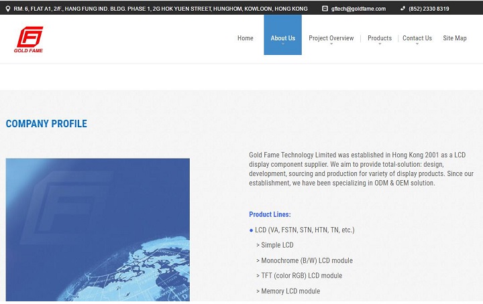Image resolution: width=483 pixels, height=304 pixels.
Task: Click the Hung Hom address text
Action: (160, 9)
